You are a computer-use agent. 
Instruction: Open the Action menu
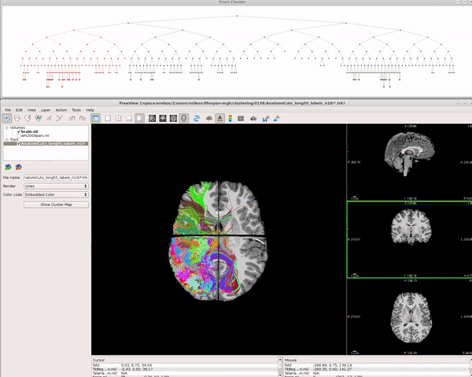(61, 110)
